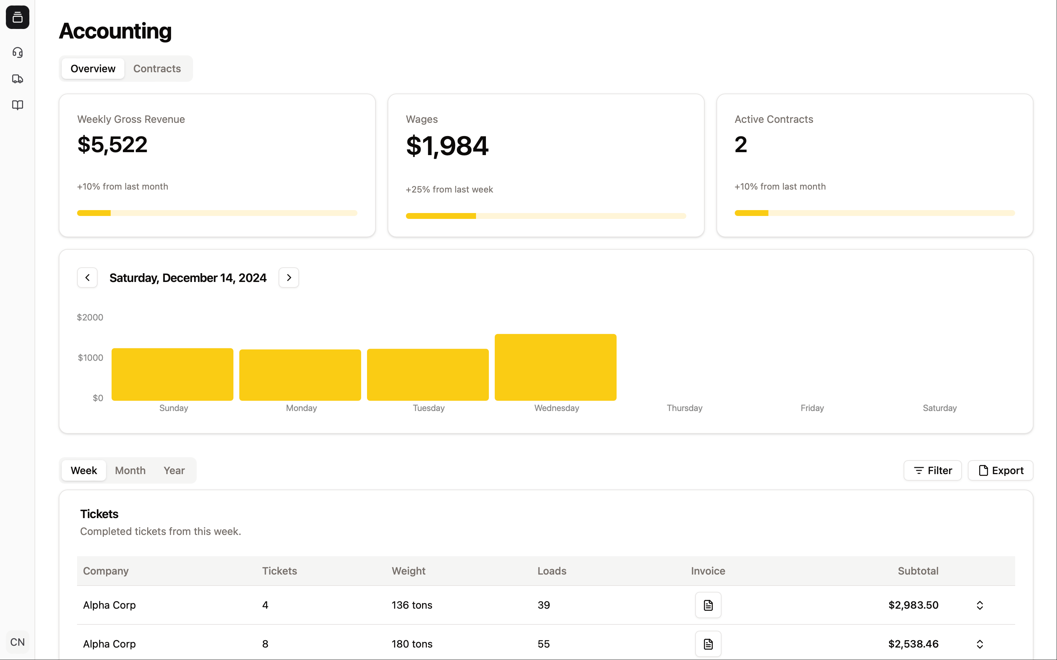Click the Monday revenue bar
The width and height of the screenshot is (1057, 660).
pyautogui.click(x=300, y=375)
